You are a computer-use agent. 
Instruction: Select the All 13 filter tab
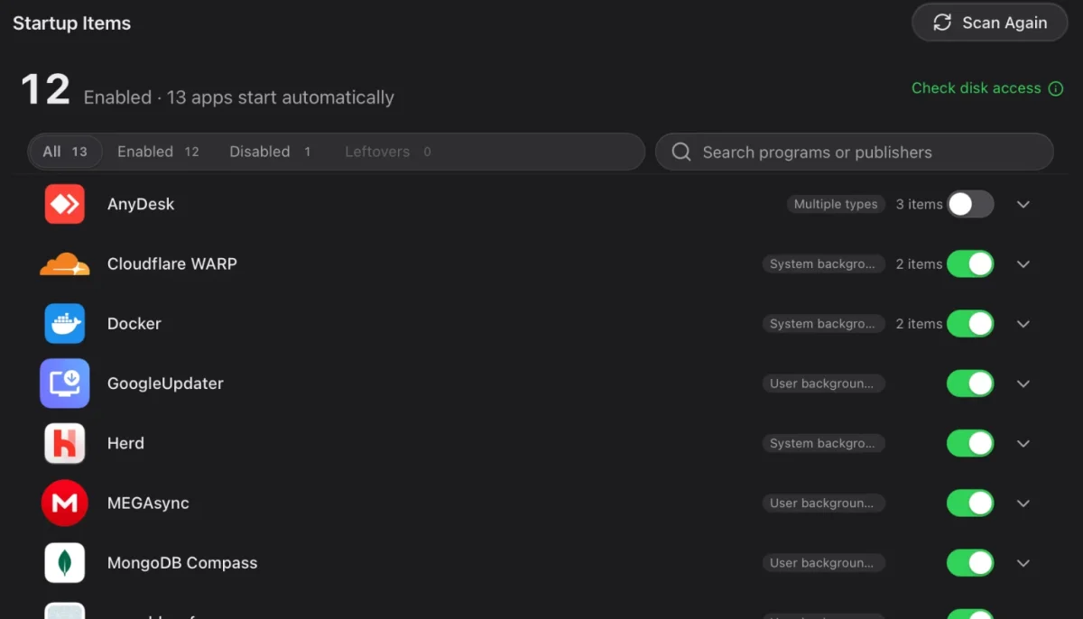(65, 152)
